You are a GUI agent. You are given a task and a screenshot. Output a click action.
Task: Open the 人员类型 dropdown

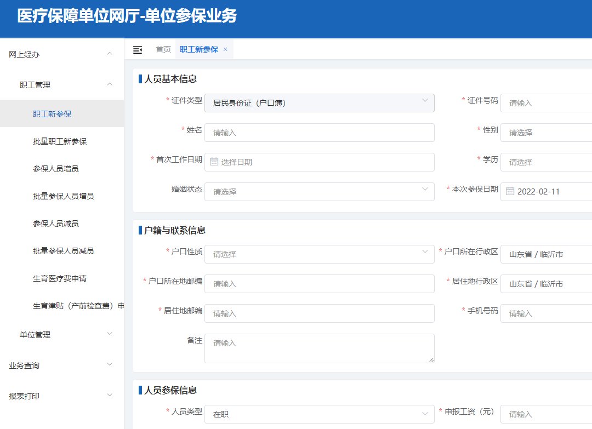click(319, 414)
